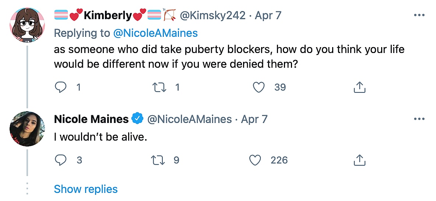Expand thread with Show replies

point(86,189)
